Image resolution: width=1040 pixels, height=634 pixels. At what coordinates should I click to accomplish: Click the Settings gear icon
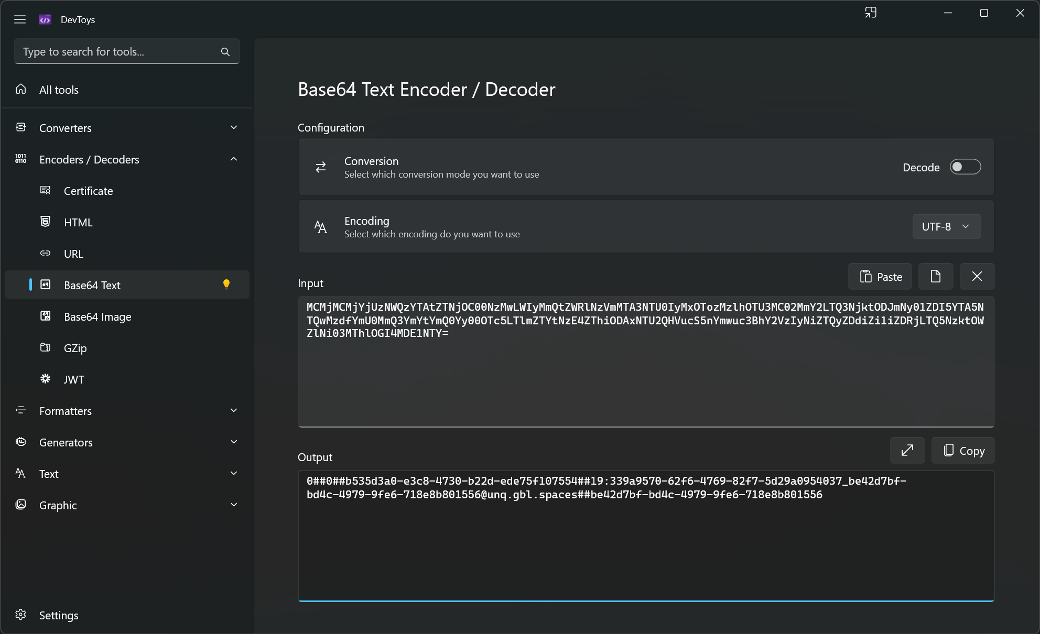coord(21,615)
